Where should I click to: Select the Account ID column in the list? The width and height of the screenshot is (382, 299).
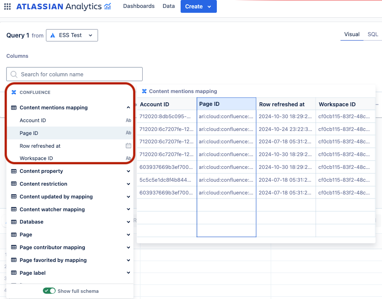pos(70,120)
